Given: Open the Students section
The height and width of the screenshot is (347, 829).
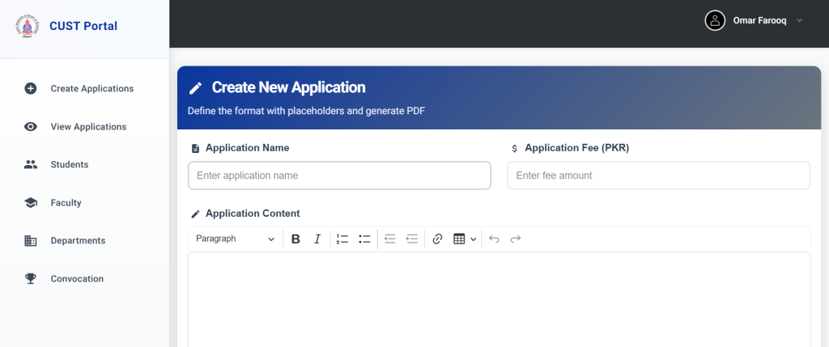Looking at the screenshot, I should tap(70, 164).
